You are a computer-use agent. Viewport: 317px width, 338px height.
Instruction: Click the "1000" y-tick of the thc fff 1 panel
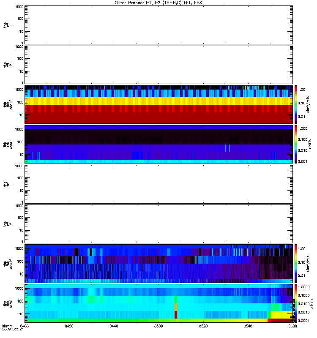click(19, 166)
